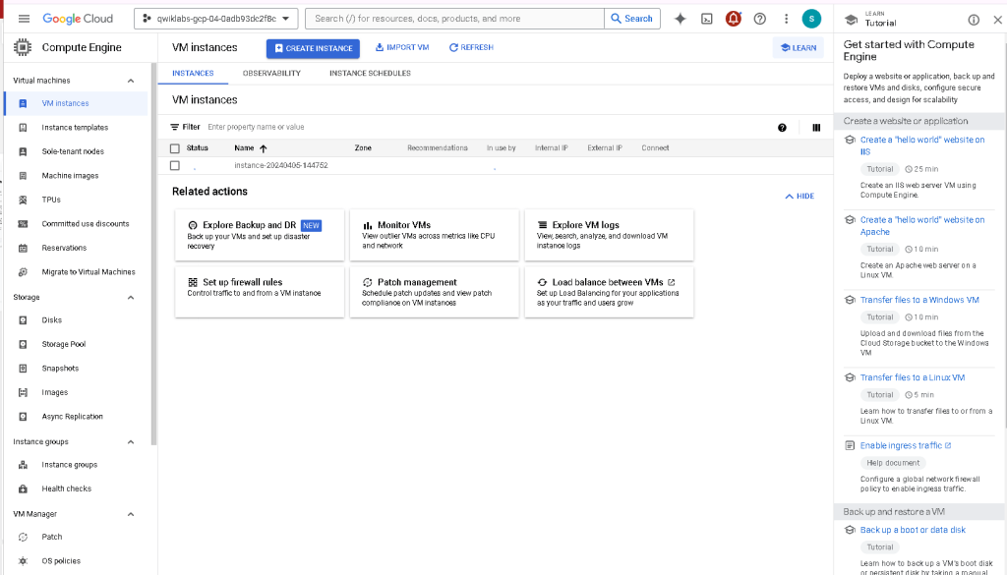This screenshot has height=575, width=1007.
Task: Click the resource search input field
Action: tap(454, 19)
